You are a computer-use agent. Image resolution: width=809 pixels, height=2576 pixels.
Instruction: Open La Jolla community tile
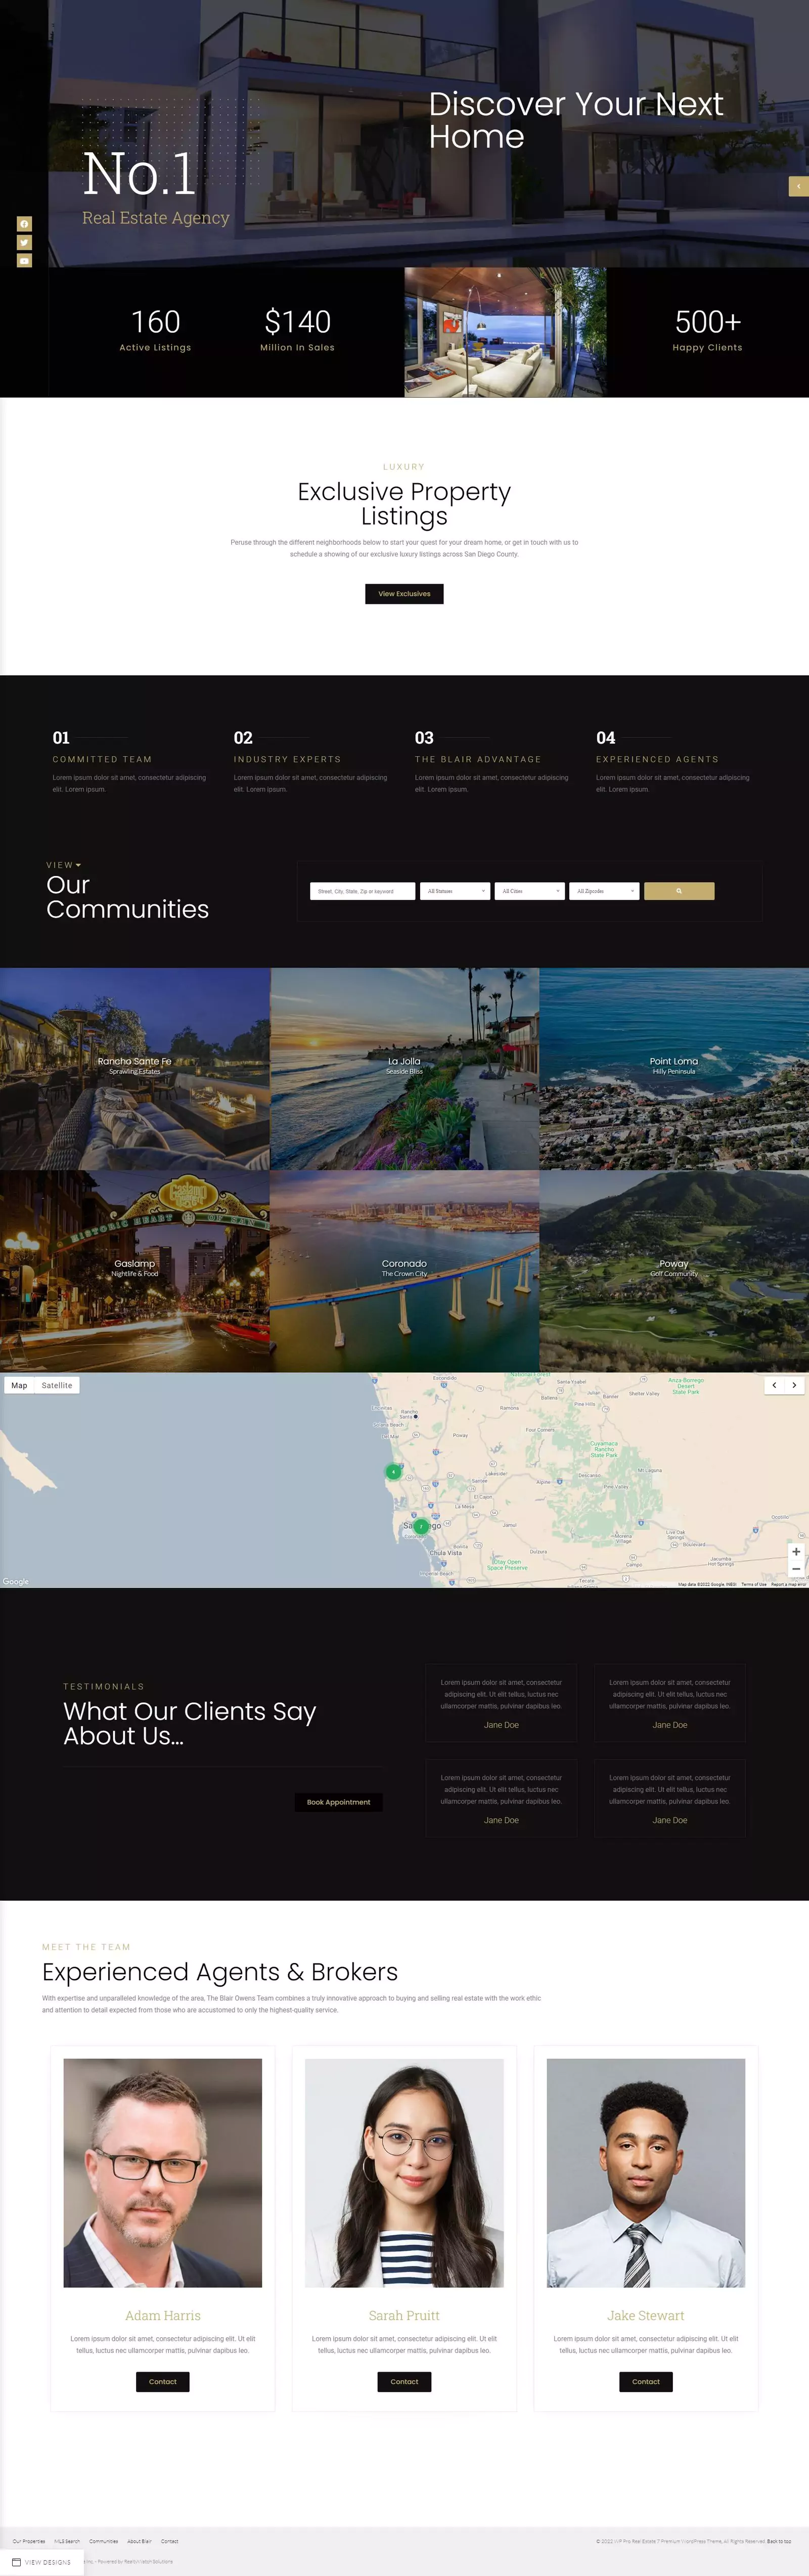[x=404, y=1068]
